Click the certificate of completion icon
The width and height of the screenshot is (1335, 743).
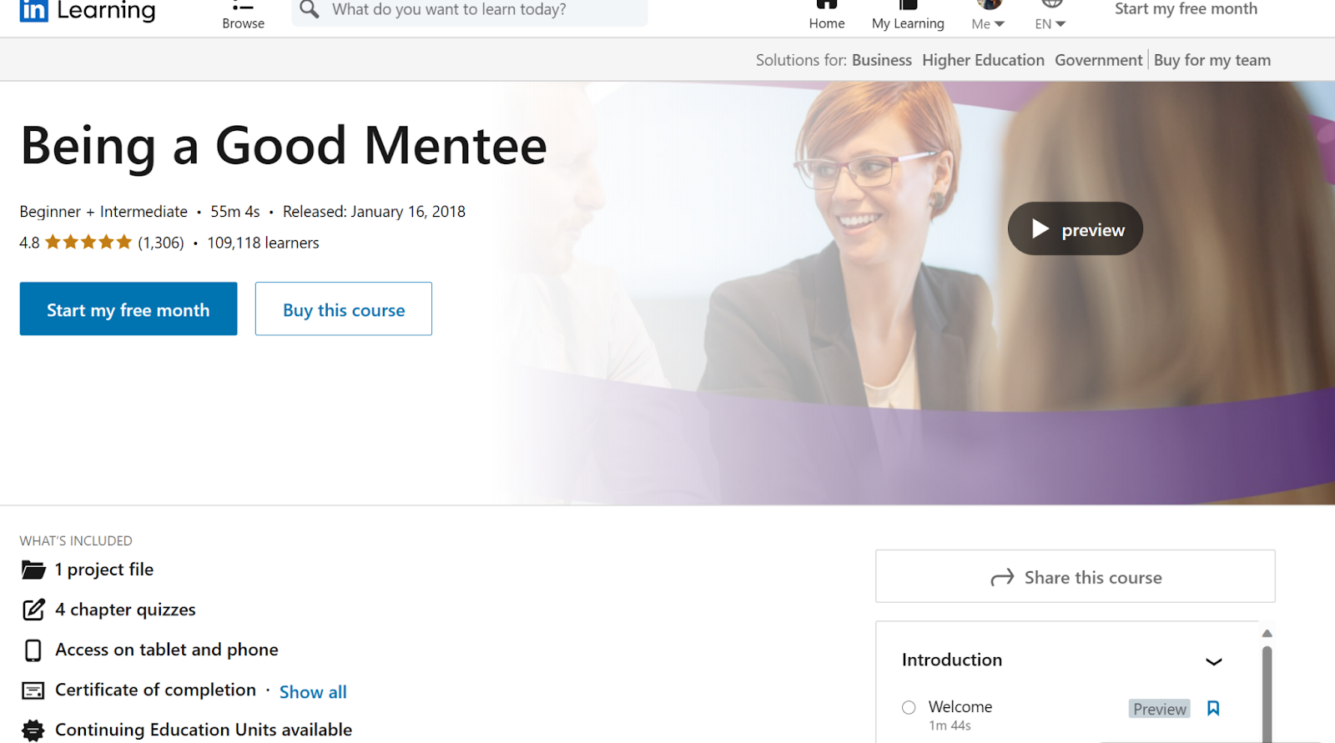tap(33, 690)
